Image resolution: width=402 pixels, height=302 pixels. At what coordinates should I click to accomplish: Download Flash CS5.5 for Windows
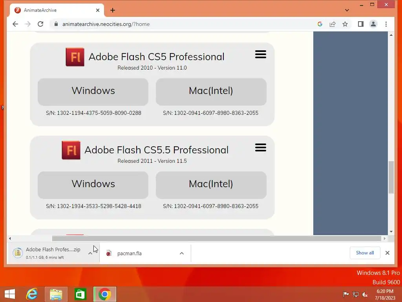(93, 185)
